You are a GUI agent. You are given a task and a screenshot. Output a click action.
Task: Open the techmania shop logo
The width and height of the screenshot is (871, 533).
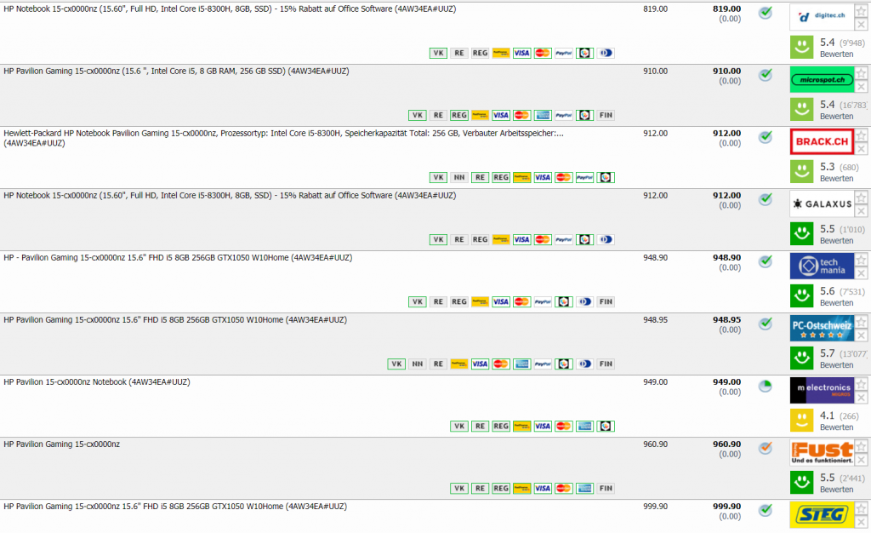[822, 266]
